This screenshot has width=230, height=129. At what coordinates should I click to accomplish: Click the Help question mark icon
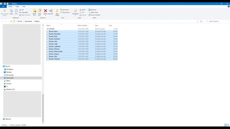tap(229, 6)
